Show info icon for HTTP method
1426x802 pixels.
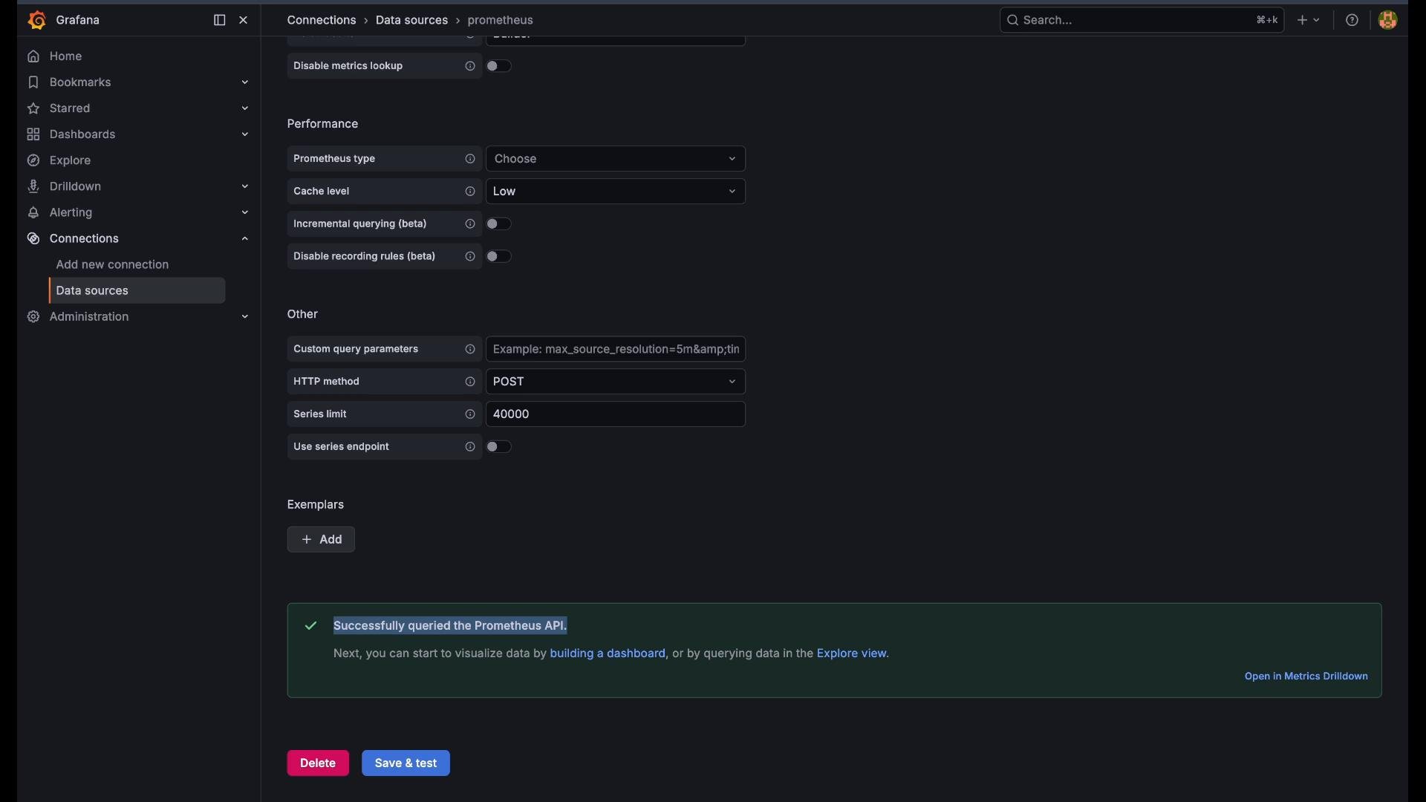pyautogui.click(x=470, y=382)
